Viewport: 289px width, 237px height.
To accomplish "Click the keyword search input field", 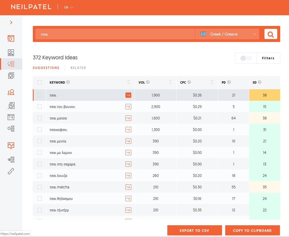I will (115, 34).
